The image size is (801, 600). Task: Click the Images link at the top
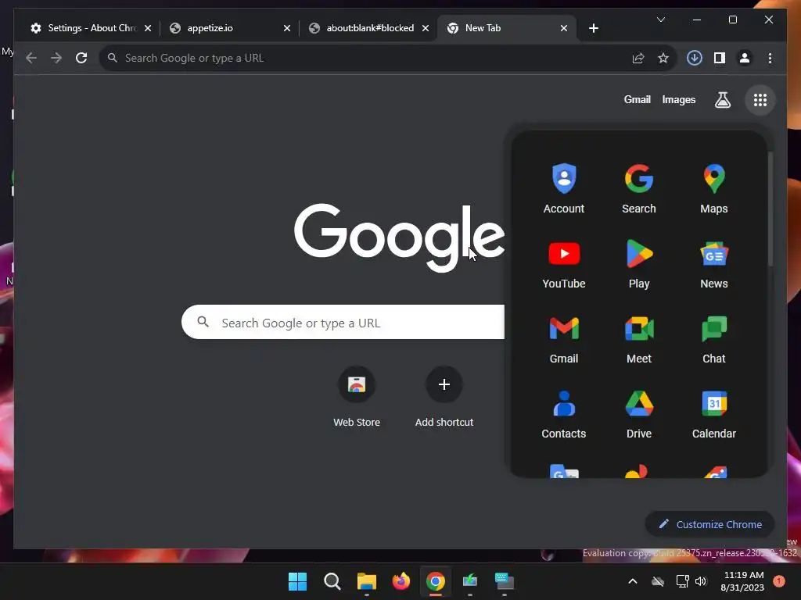coord(678,99)
